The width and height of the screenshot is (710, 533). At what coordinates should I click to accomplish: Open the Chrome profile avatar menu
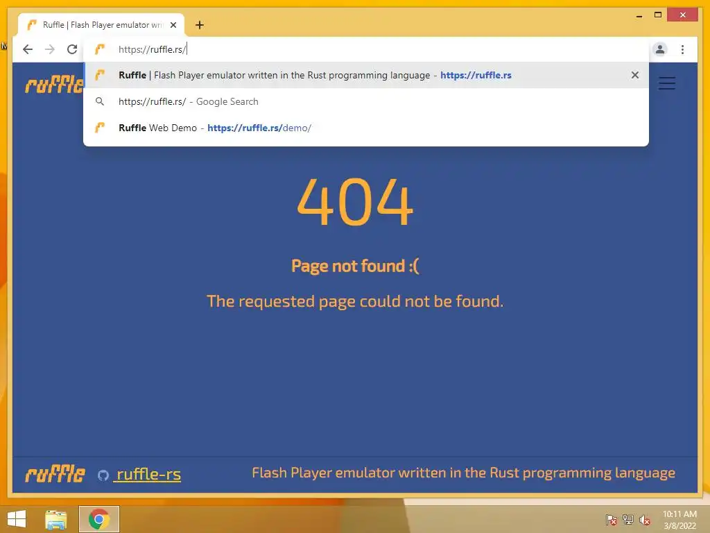(660, 49)
